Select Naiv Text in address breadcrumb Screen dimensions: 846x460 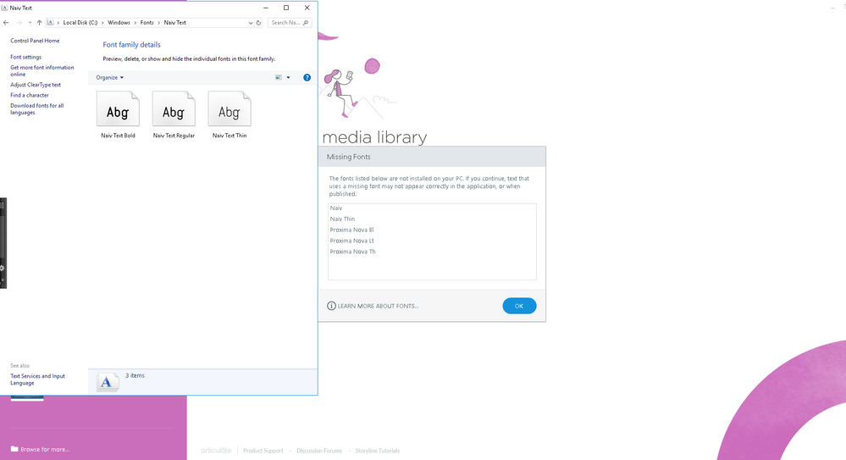coord(174,23)
